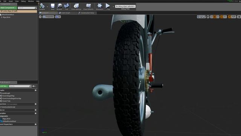Open the Lit view mode dropdown
Viewport: 241px width, 136px height.
pyautogui.click(x=58, y=17)
